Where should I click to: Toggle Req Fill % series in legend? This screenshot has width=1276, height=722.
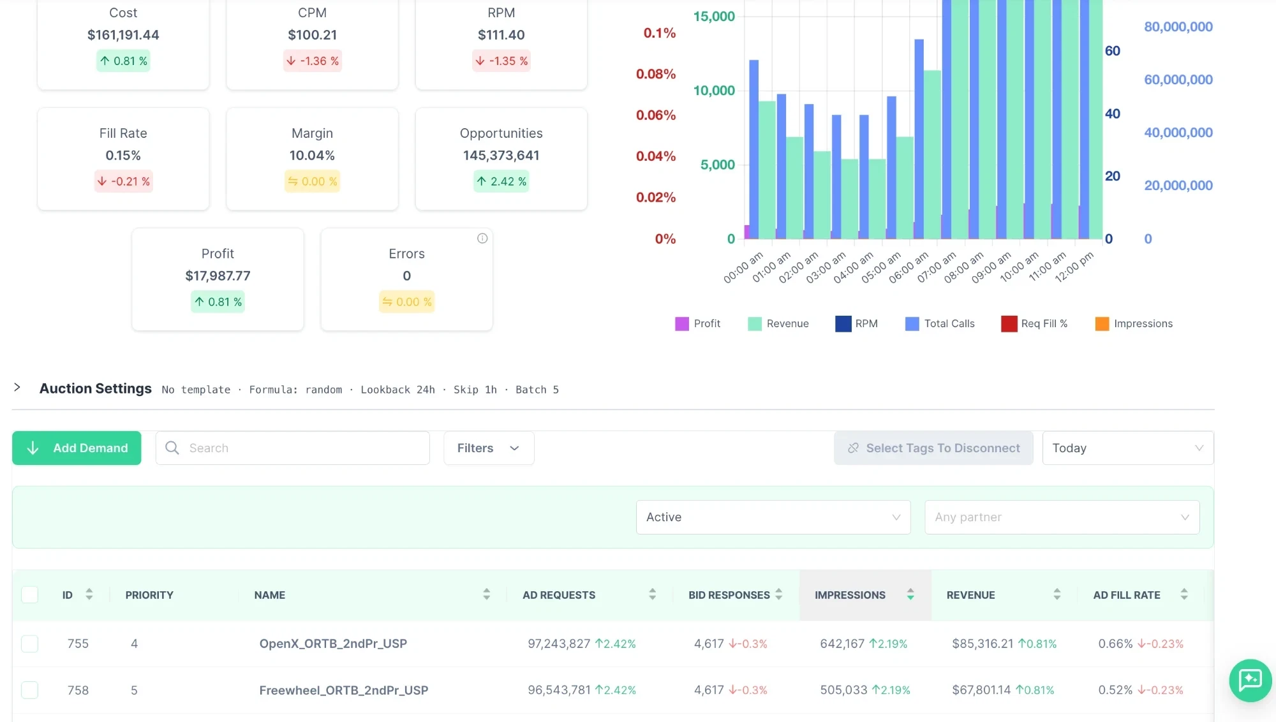click(x=1035, y=324)
